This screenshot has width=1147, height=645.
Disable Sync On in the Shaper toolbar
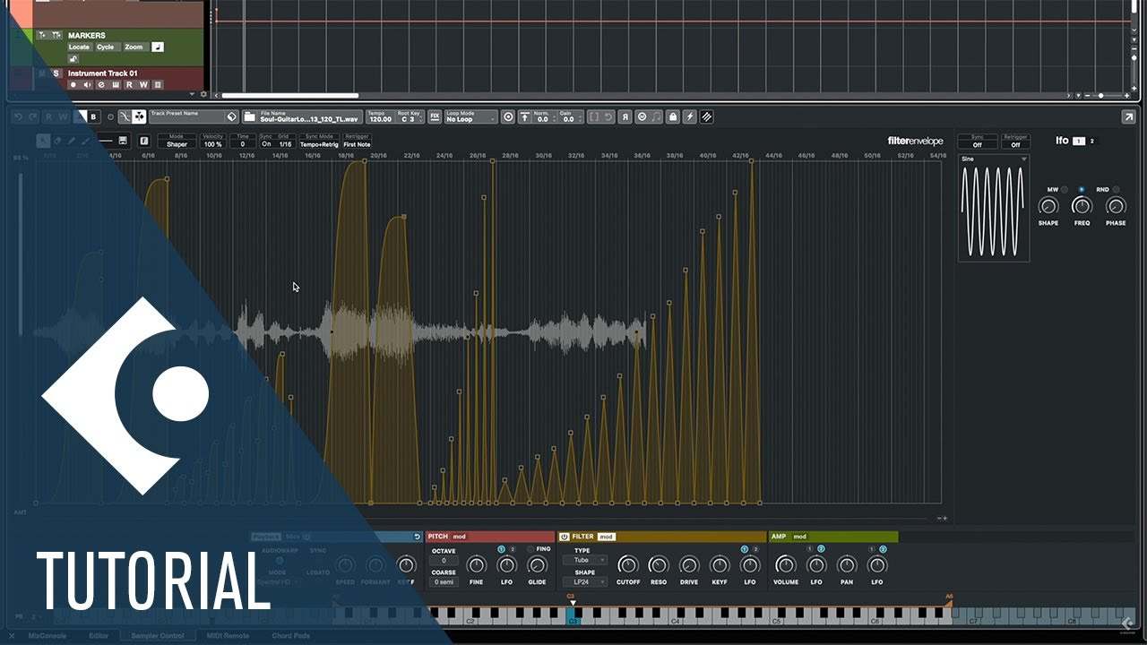(x=265, y=144)
